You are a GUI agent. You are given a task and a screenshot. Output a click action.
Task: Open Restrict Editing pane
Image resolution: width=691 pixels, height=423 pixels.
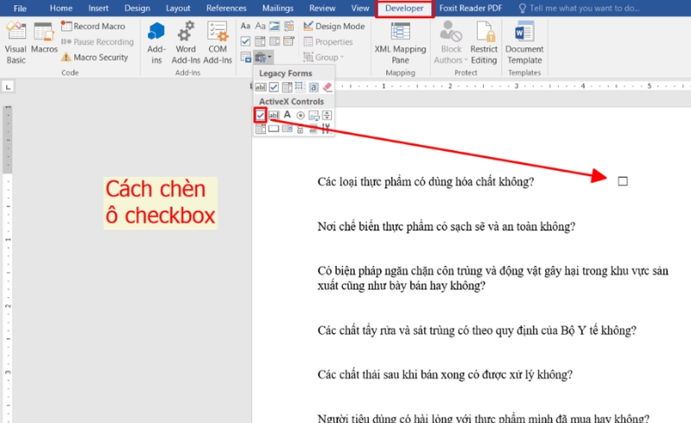pos(484,42)
